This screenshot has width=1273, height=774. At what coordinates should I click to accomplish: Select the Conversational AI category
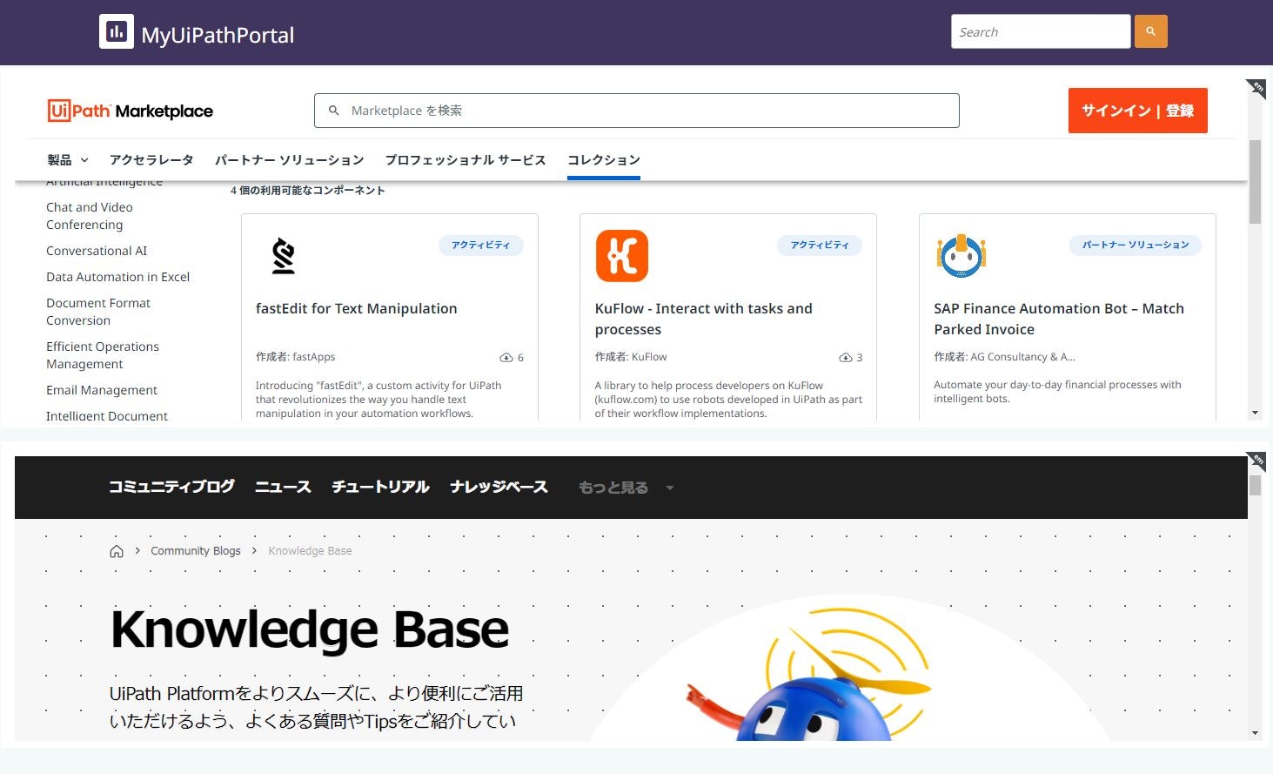[97, 251]
